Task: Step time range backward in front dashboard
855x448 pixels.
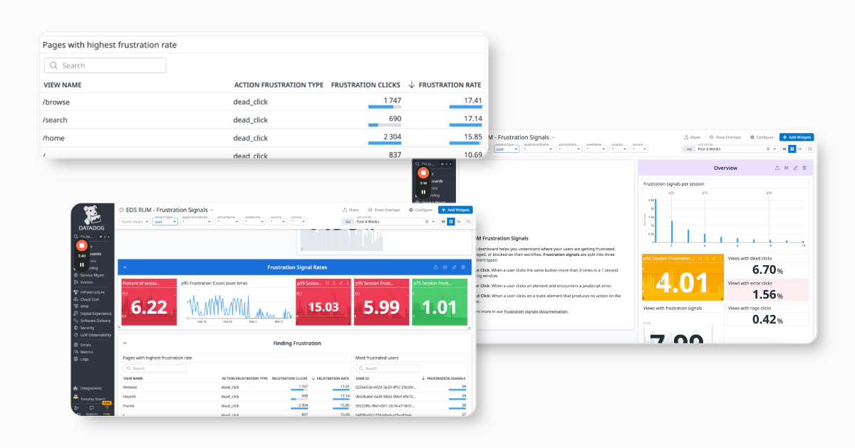Action: pyautogui.click(x=444, y=222)
